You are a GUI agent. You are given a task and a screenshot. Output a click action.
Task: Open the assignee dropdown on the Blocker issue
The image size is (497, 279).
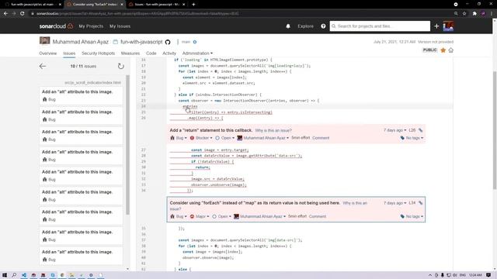262,138
